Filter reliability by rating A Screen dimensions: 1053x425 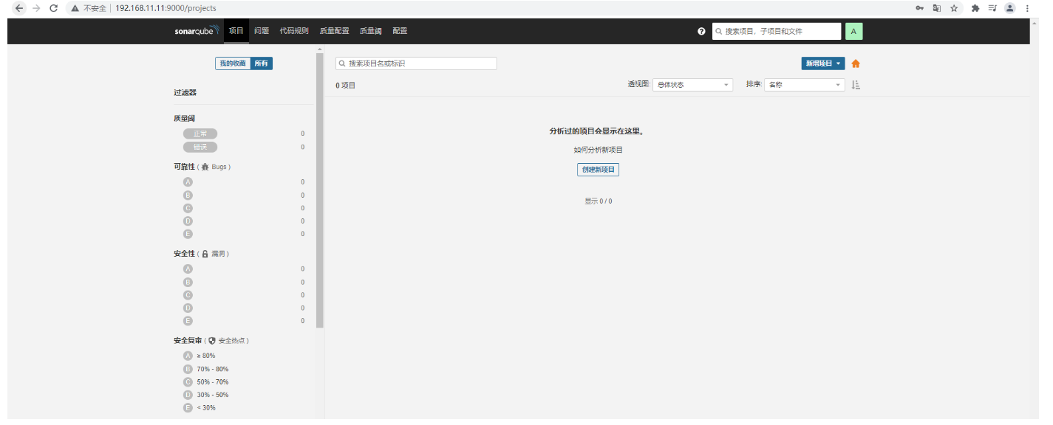click(188, 182)
